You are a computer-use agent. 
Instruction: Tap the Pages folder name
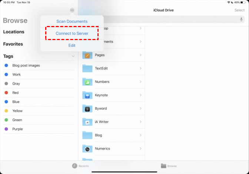pos(100,55)
